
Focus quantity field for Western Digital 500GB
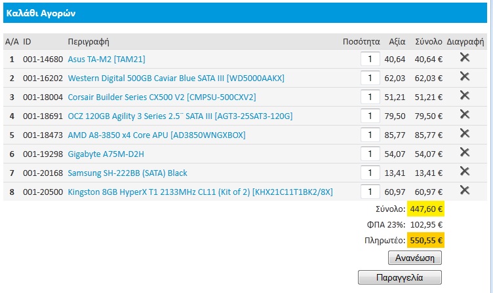click(x=370, y=78)
